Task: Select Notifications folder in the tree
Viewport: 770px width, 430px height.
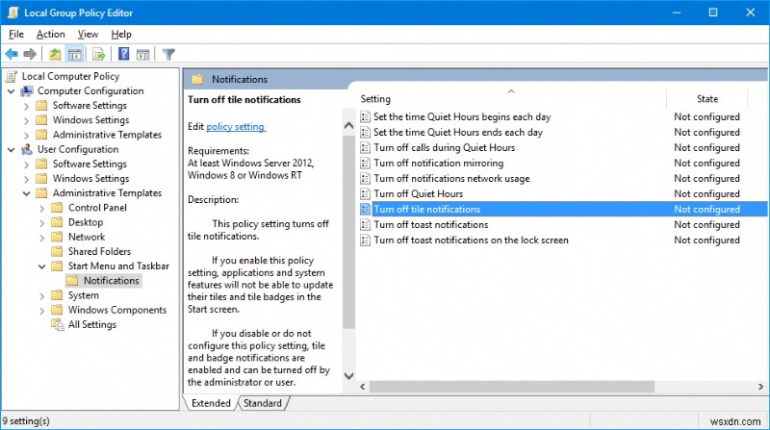Action: 112,281
